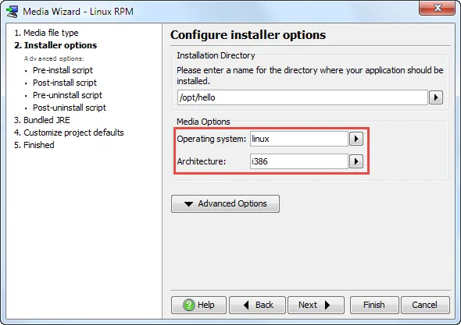Click the Finish button
This screenshot has height=325, width=461.
pyautogui.click(x=374, y=305)
